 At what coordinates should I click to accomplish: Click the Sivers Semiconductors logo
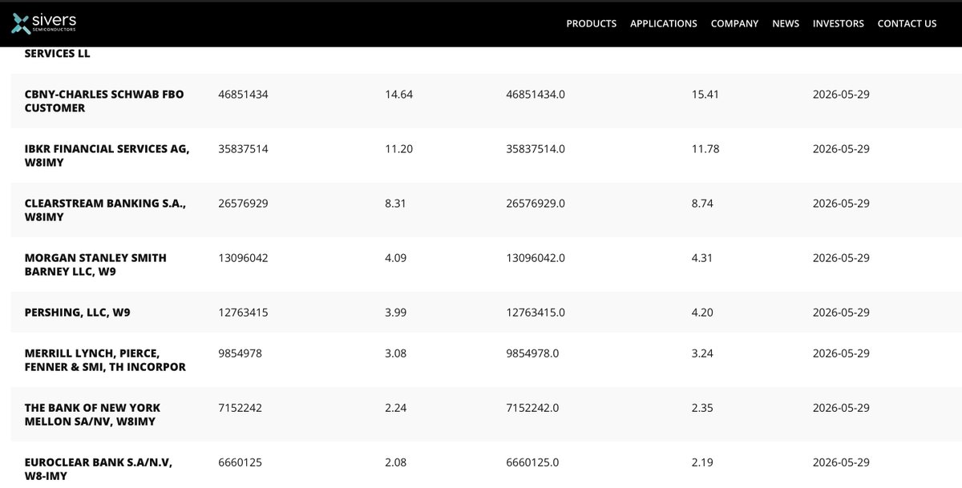point(45,23)
